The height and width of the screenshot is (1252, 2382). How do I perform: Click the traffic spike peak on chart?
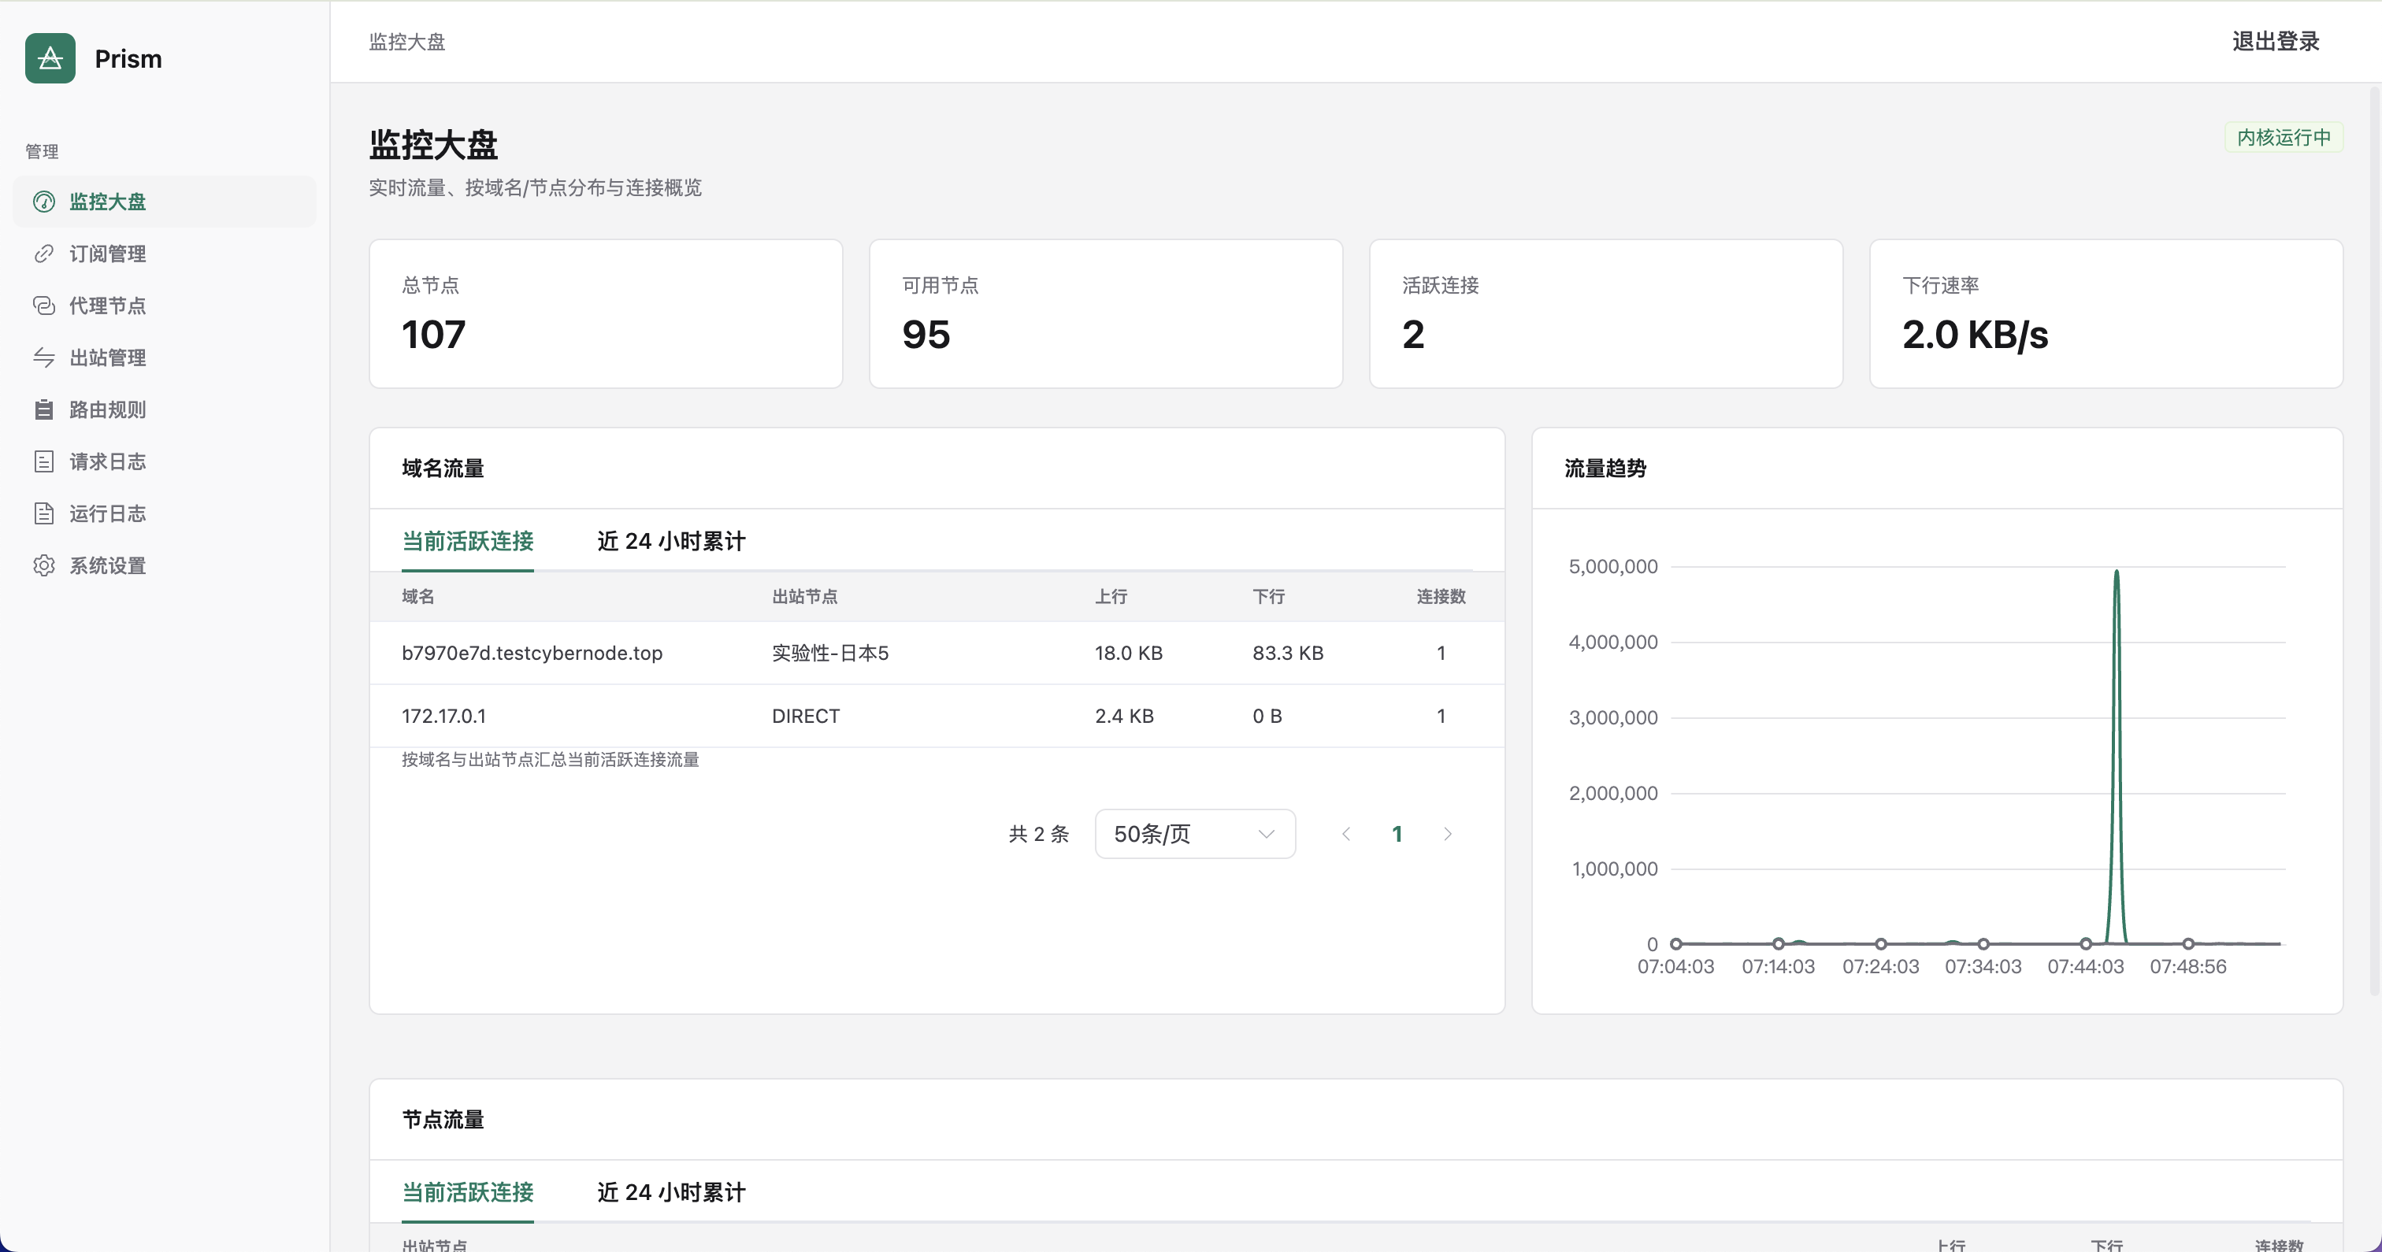click(2116, 572)
